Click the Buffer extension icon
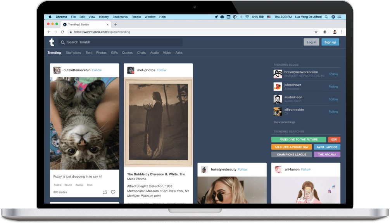The image size is (390, 223). [324, 32]
